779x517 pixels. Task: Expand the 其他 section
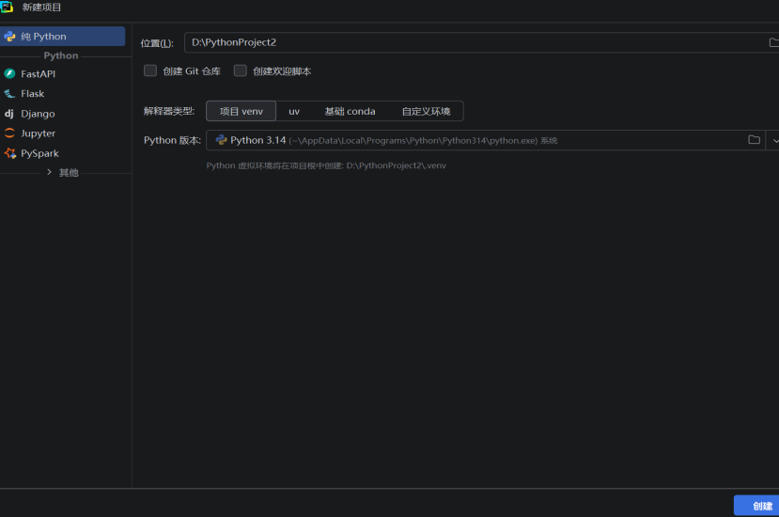pyautogui.click(x=49, y=172)
